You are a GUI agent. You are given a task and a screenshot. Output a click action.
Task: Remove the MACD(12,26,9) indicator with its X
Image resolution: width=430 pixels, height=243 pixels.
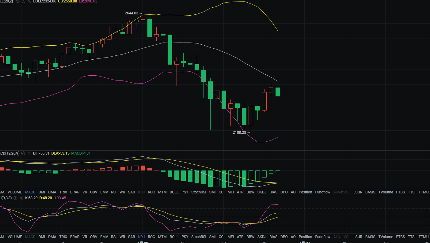pyautogui.click(x=29, y=153)
